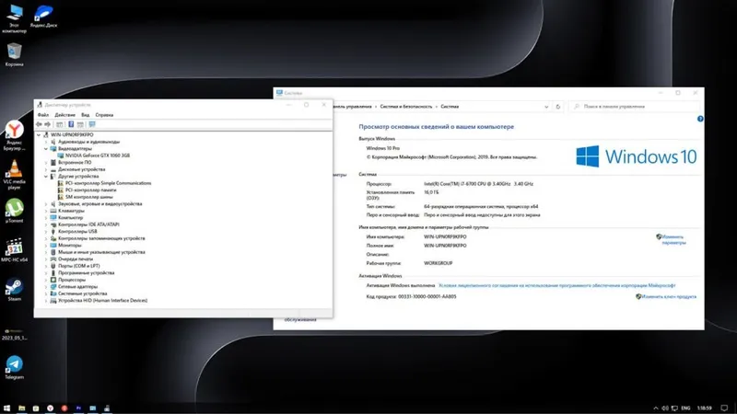Click the Изменить ключ продукта link
The image size is (737, 414).
(669, 296)
